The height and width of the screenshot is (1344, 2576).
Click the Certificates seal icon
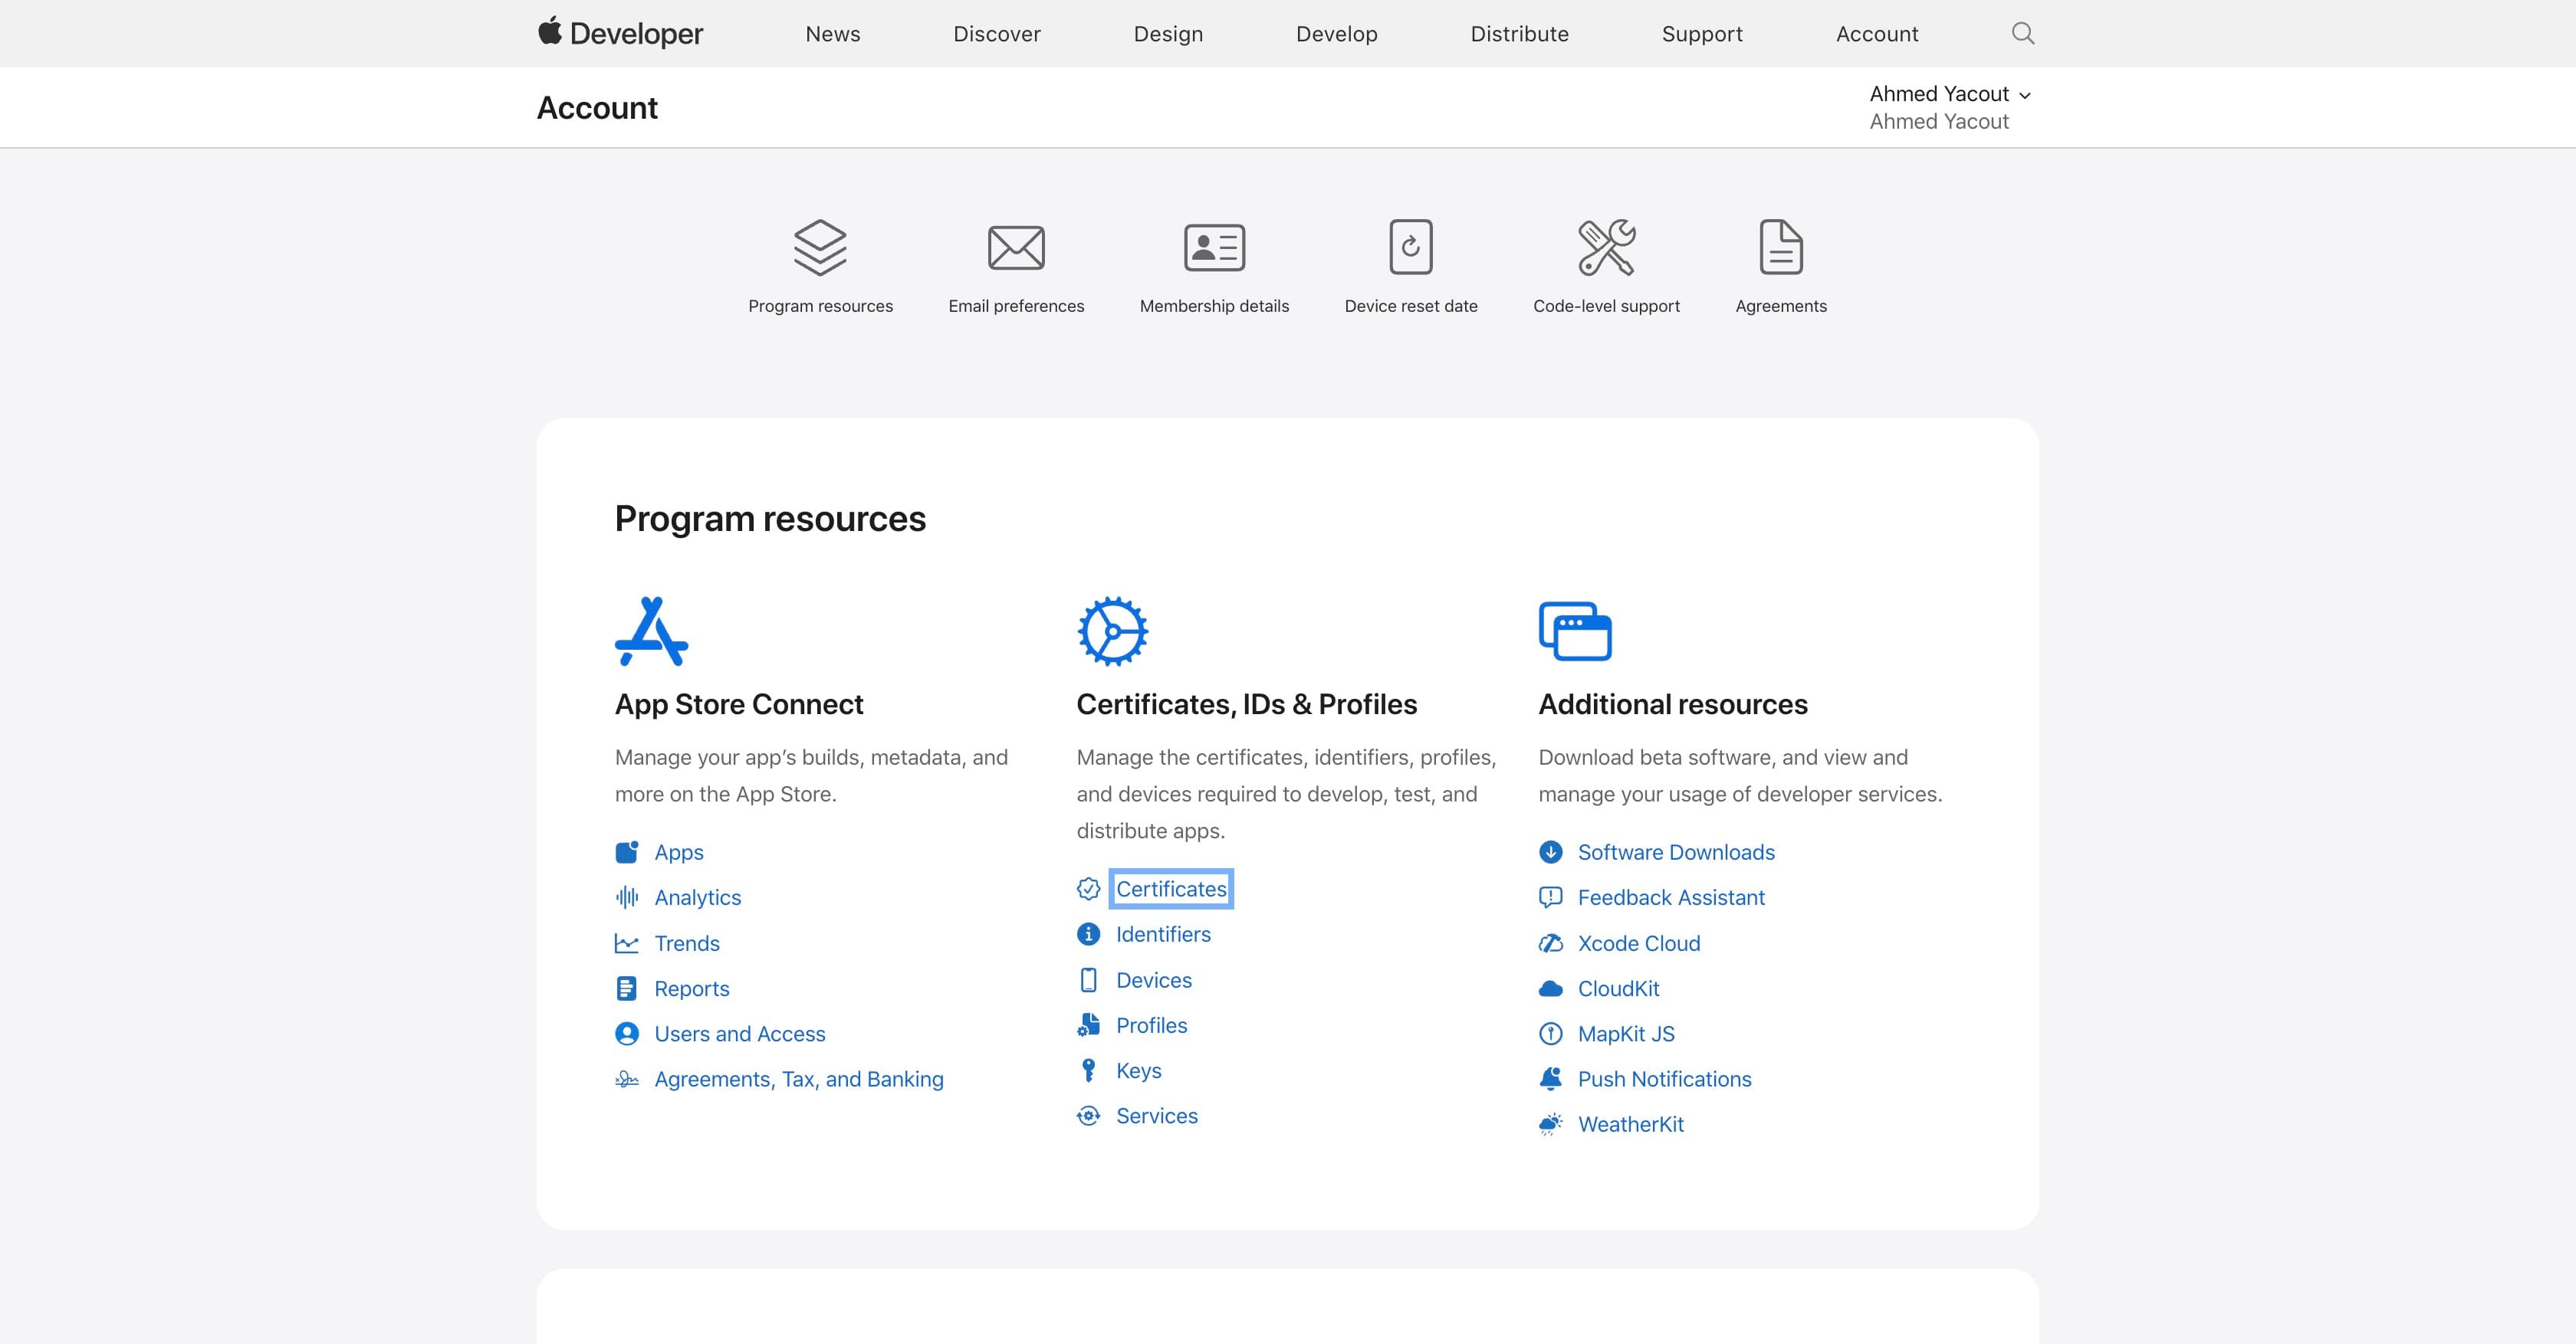[1088, 888]
